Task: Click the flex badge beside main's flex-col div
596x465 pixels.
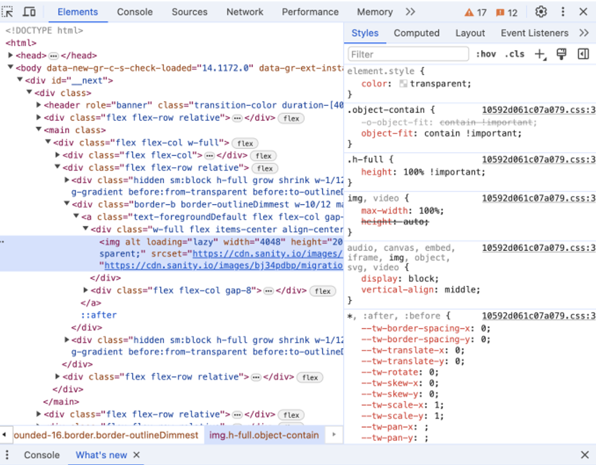Action: (245, 143)
